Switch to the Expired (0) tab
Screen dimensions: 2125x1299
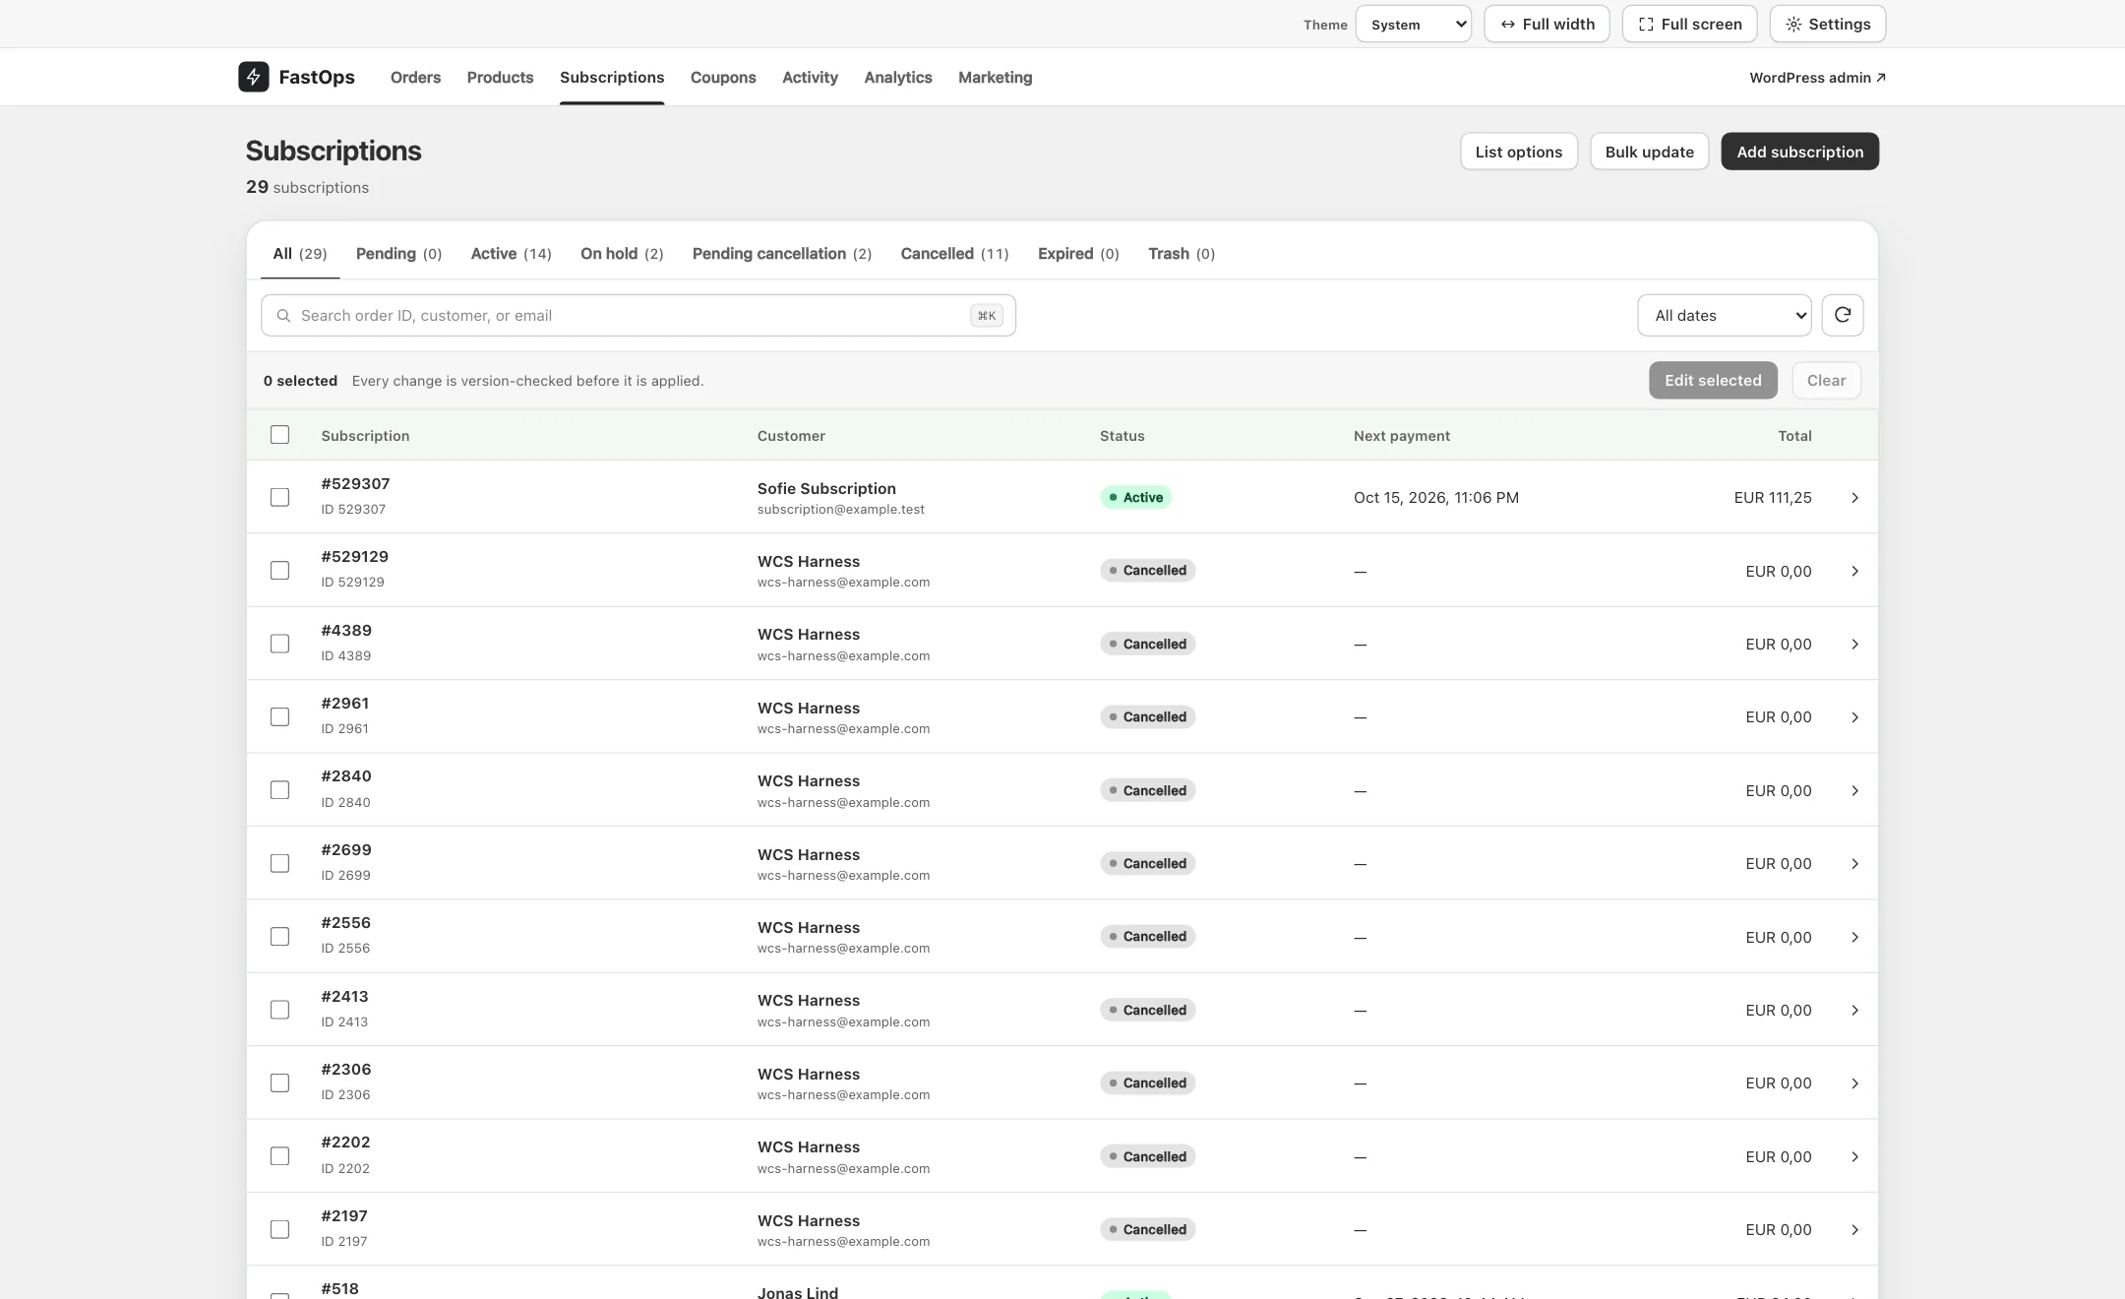pyautogui.click(x=1078, y=254)
